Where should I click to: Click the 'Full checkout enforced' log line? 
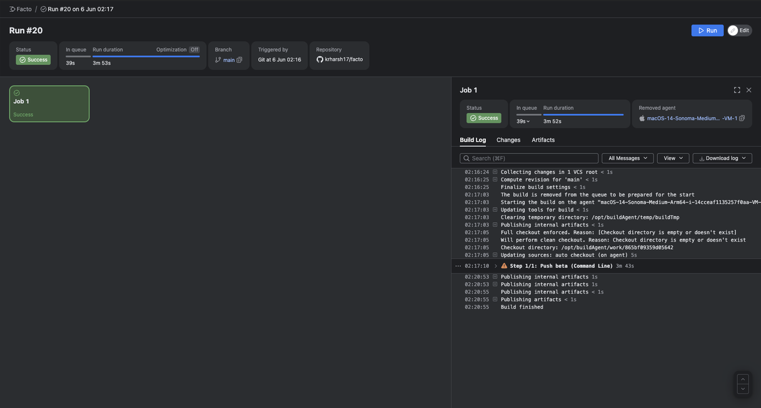[x=619, y=232]
